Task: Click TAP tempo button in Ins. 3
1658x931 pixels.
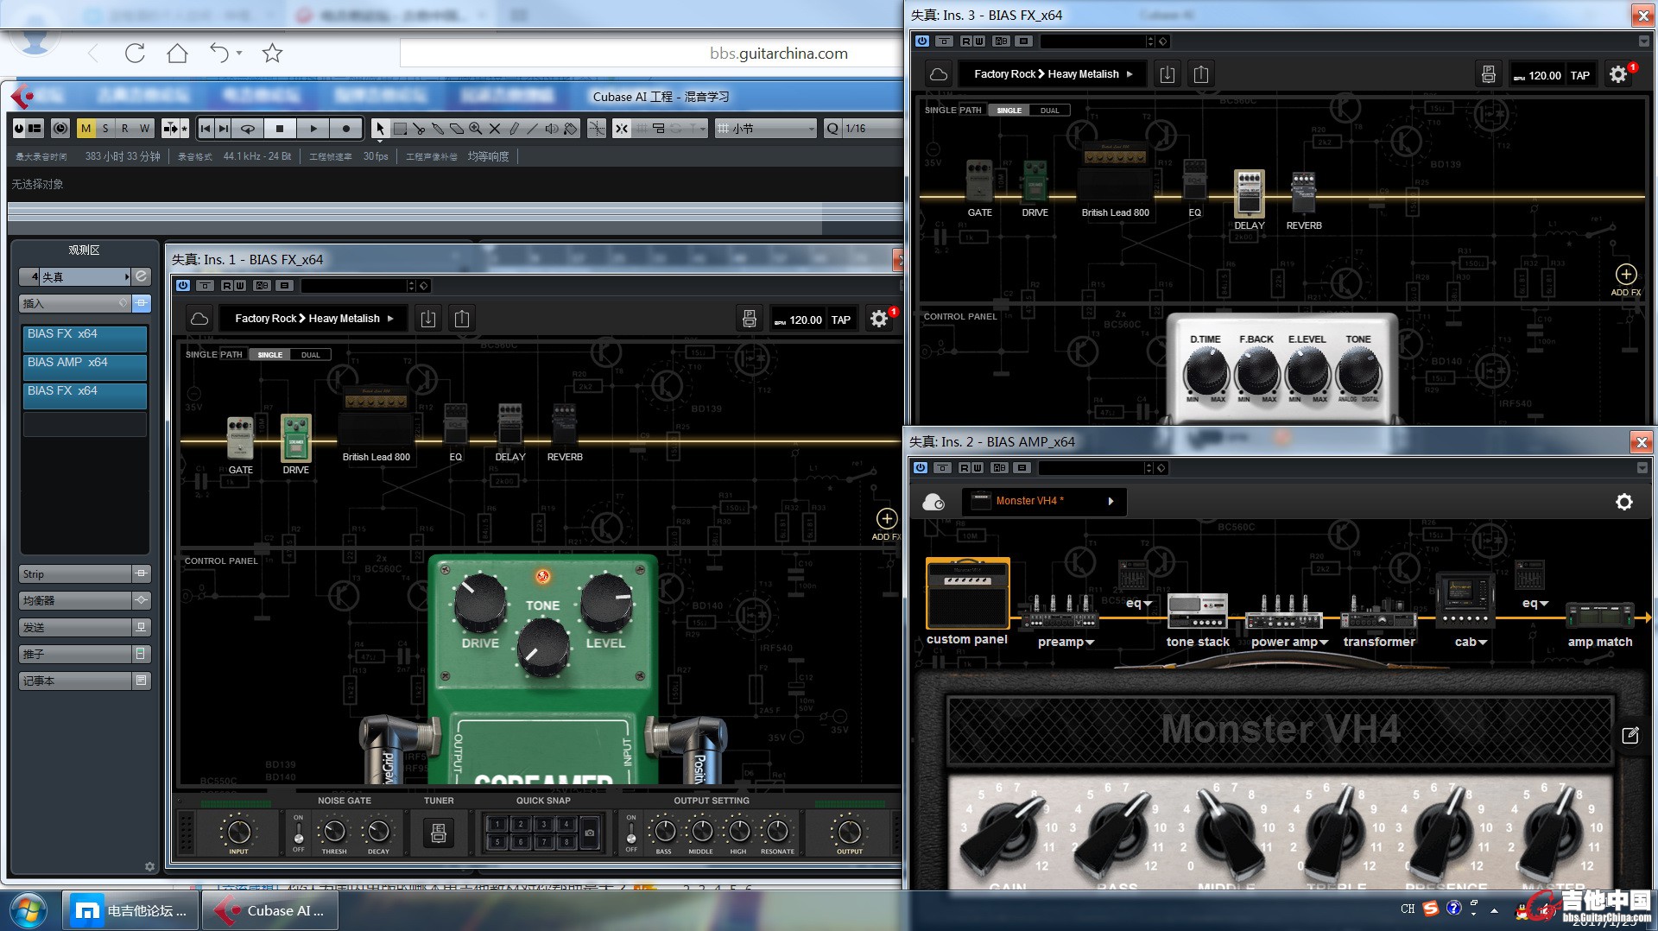Action: [1580, 75]
